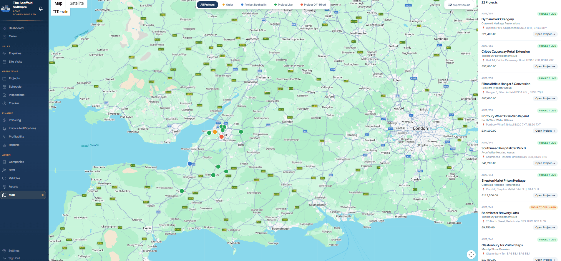561x261 pixels.
Task: Click Glastonbury Tor Visitor Steps title
Action: click(502, 245)
